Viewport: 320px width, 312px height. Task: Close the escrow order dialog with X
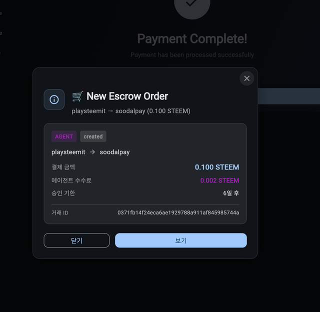coord(246,78)
